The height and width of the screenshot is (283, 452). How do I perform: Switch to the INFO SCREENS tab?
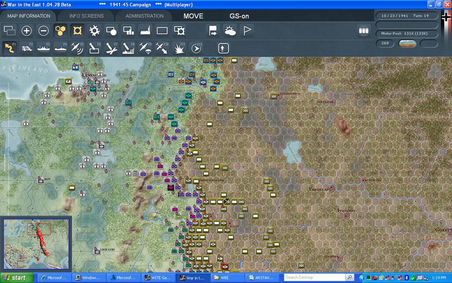pos(87,16)
